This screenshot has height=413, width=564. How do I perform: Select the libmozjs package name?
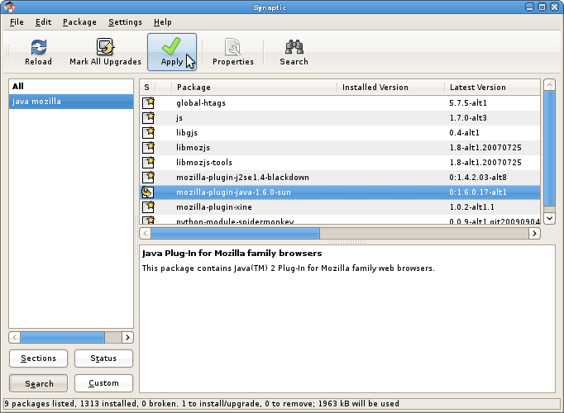[x=193, y=148]
